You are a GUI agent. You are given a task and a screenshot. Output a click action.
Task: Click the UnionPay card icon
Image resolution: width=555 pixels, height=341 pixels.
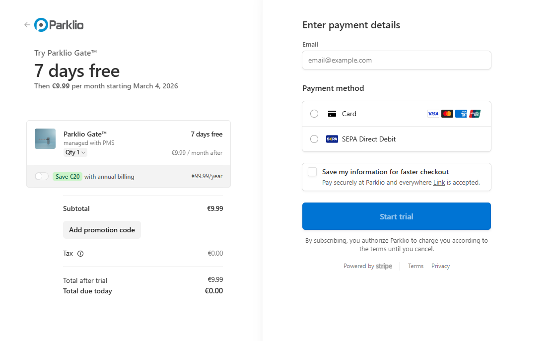coord(475,114)
